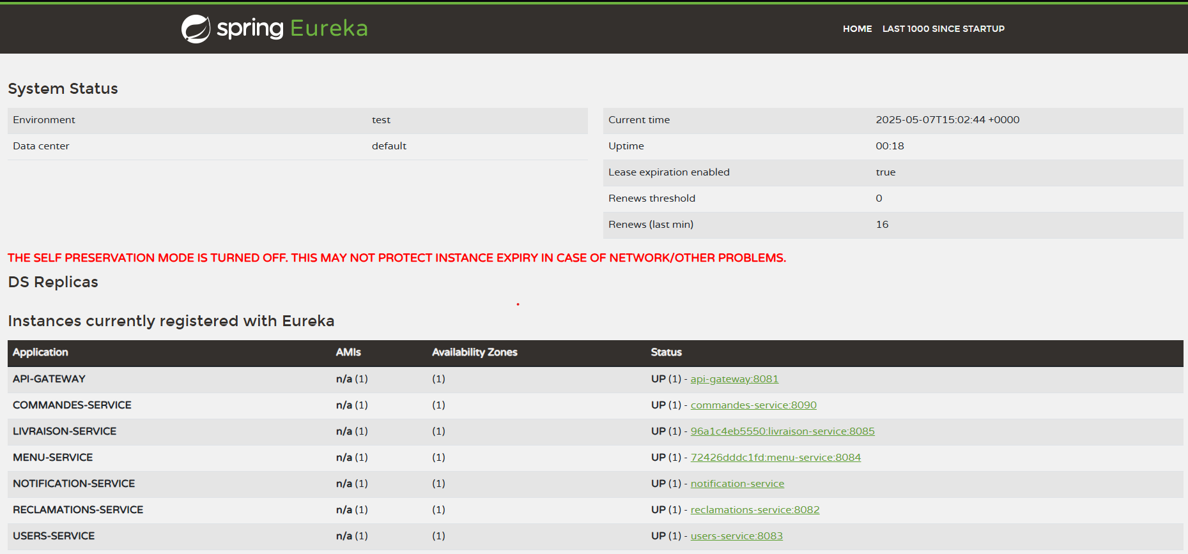Click the Availability Zones column header
The height and width of the screenshot is (554, 1188).
pos(475,352)
